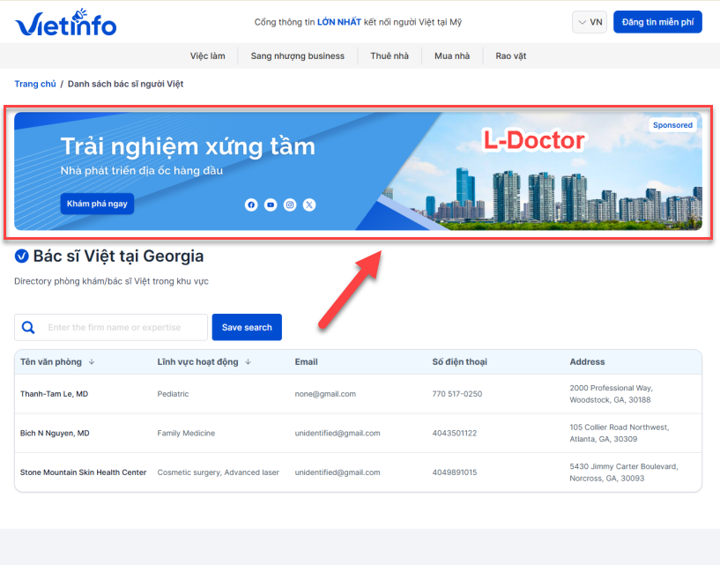Select Bich N Nguyen, MD row name
Screen dimensions: 720x565
pos(55,433)
